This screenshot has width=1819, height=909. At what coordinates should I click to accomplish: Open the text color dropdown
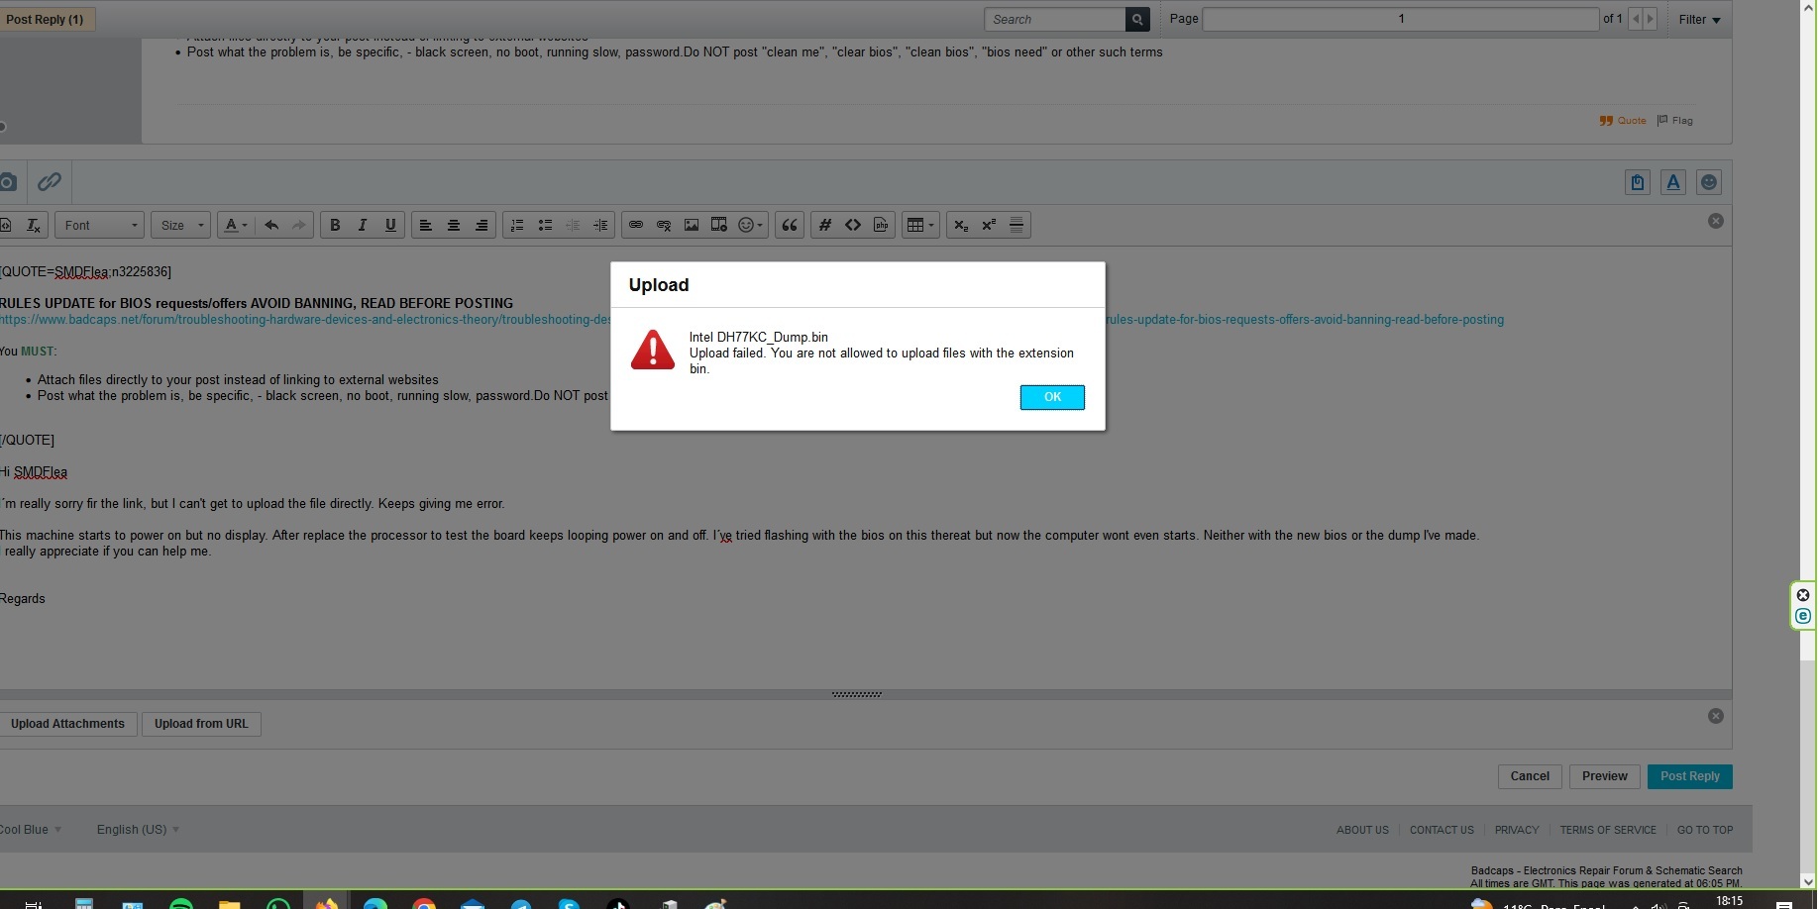[x=236, y=226]
